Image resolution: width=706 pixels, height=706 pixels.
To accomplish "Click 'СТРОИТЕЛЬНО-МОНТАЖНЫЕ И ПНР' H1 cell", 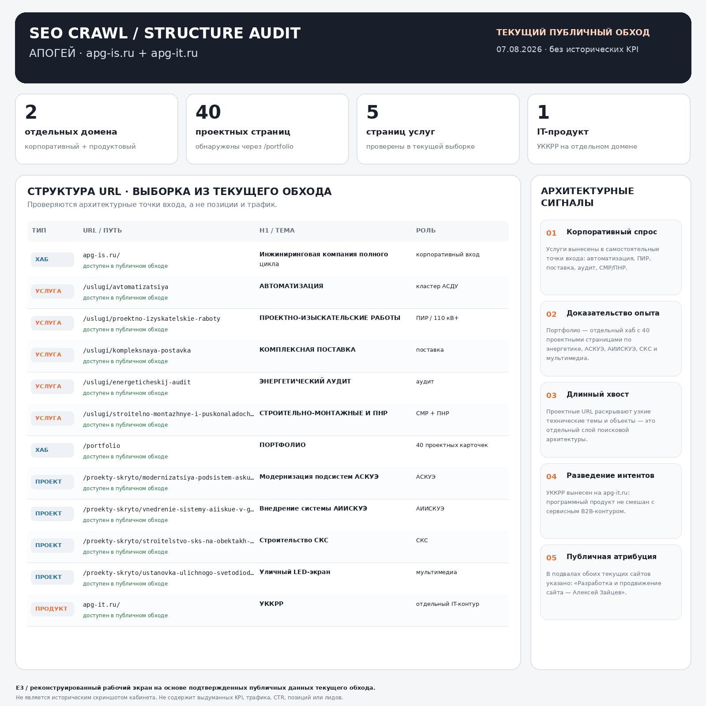I will [x=323, y=413].
